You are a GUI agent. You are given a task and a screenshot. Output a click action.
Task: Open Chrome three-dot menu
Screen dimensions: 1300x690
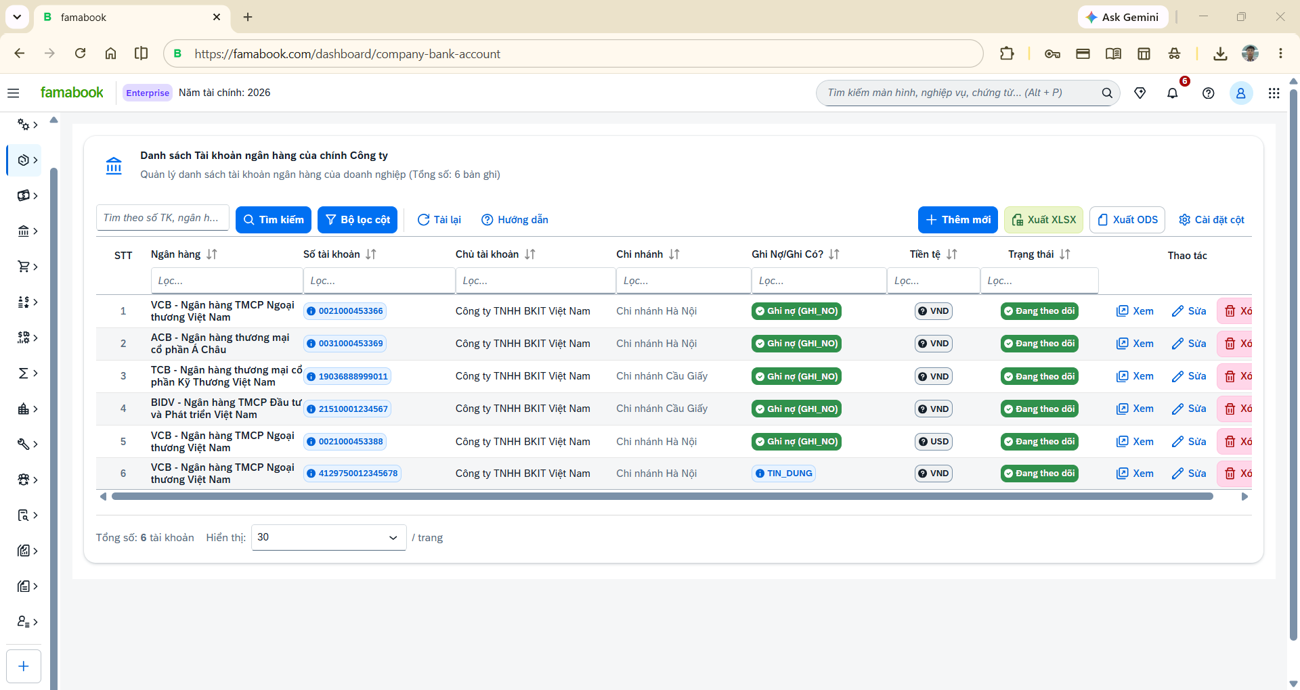pos(1280,53)
